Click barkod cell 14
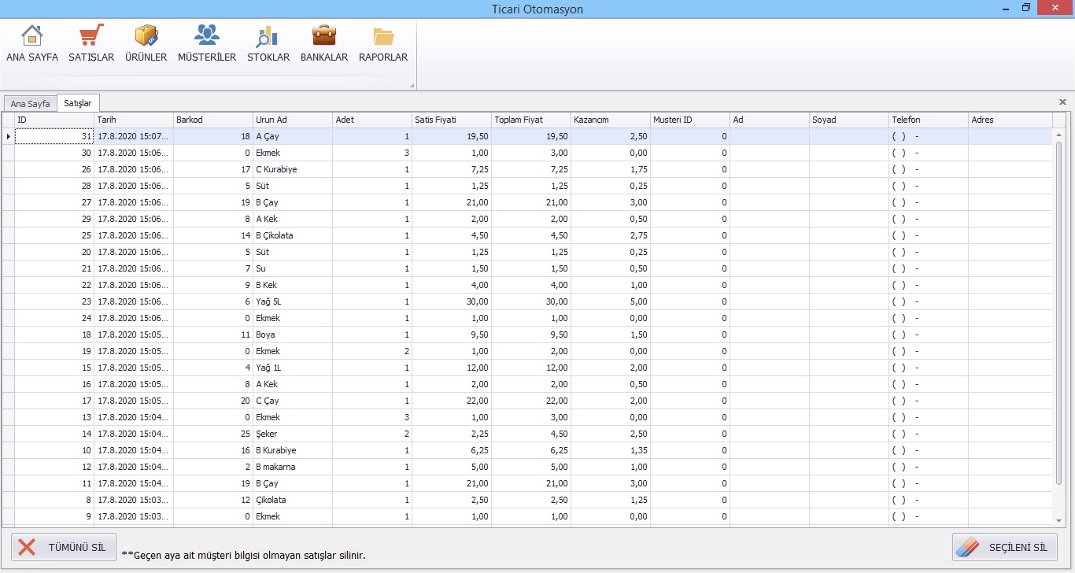 212,235
